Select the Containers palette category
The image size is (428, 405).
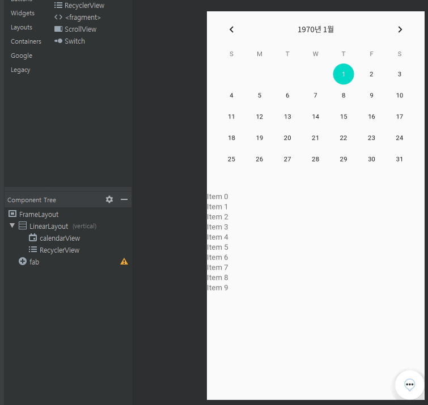click(x=26, y=41)
